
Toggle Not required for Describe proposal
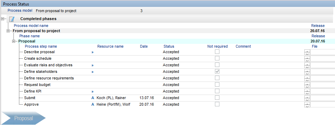point(217,52)
